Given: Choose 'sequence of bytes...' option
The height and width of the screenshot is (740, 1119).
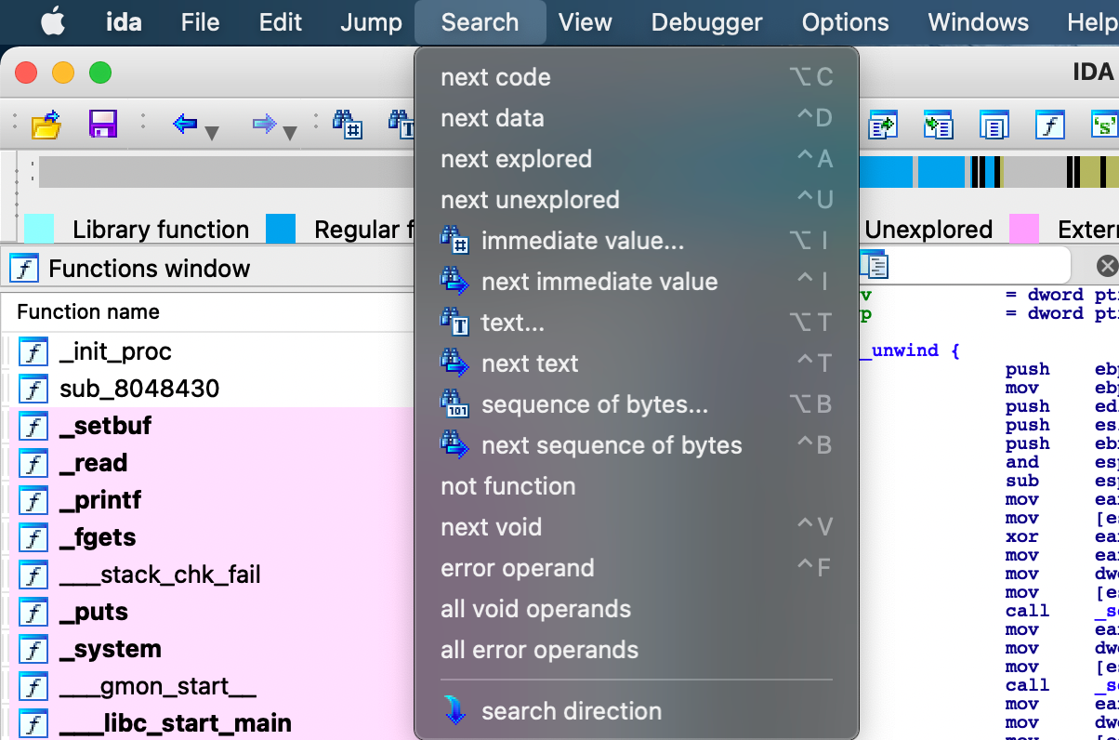Looking at the screenshot, I should pyautogui.click(x=637, y=404).
